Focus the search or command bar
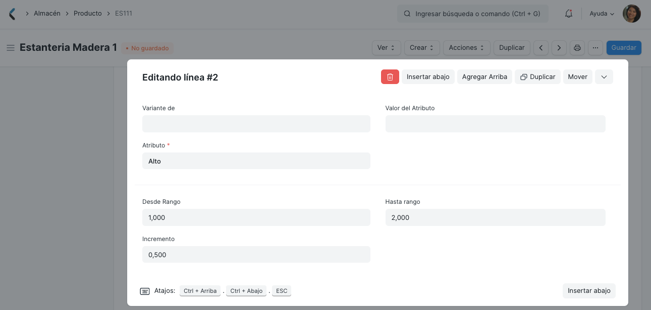 pos(473,14)
